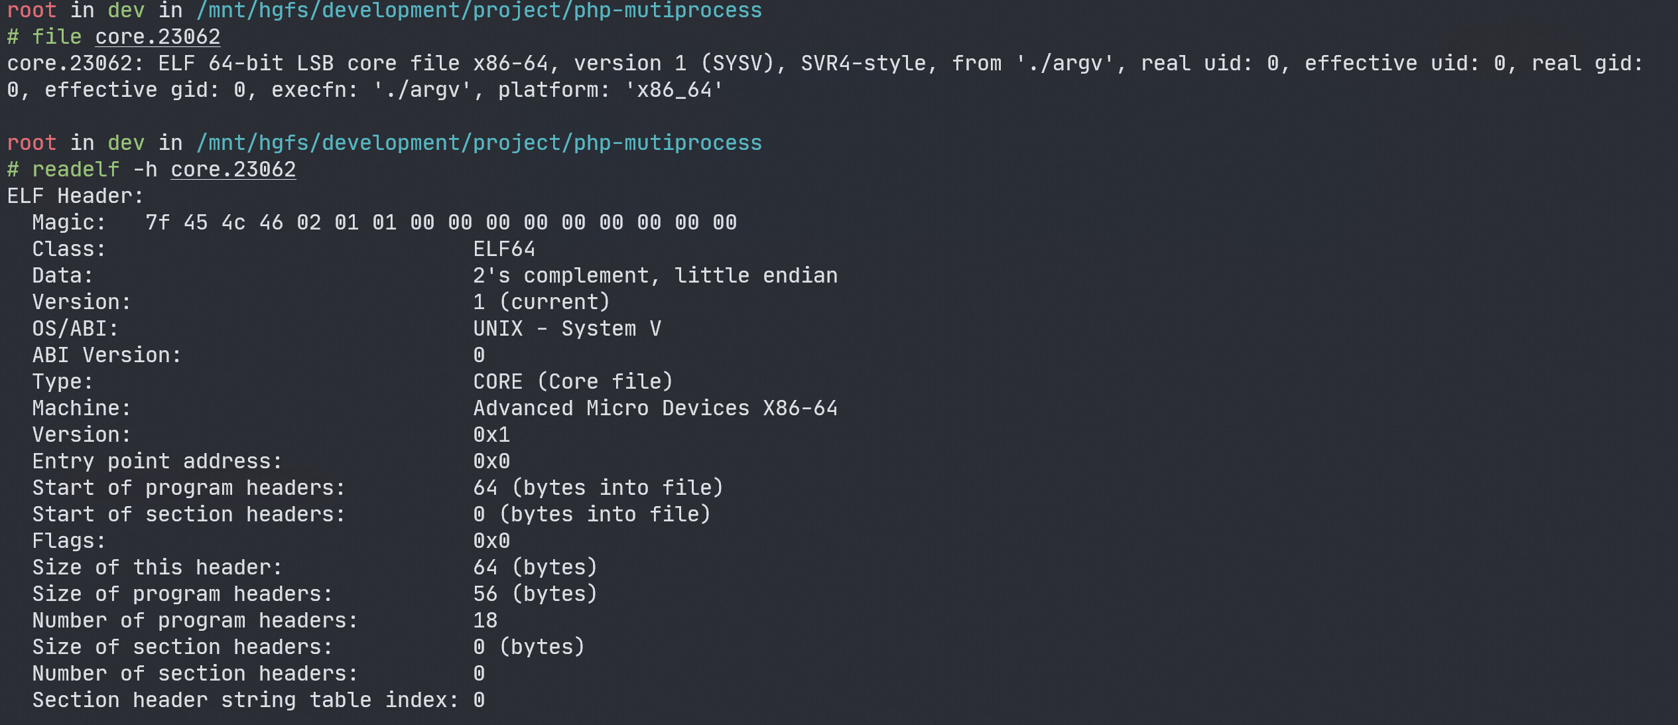
Task: Click platform: 'x86_64' in file output
Action: [610, 90]
